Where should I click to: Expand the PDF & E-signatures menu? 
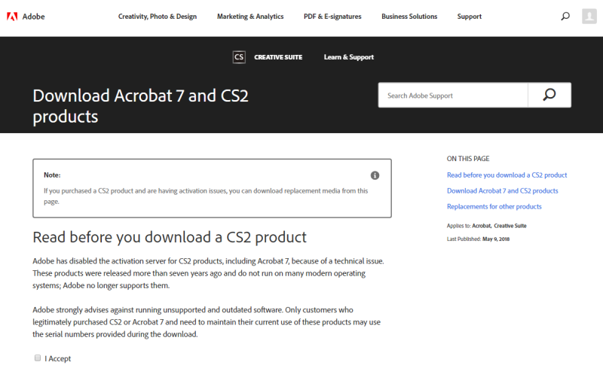pyautogui.click(x=332, y=17)
